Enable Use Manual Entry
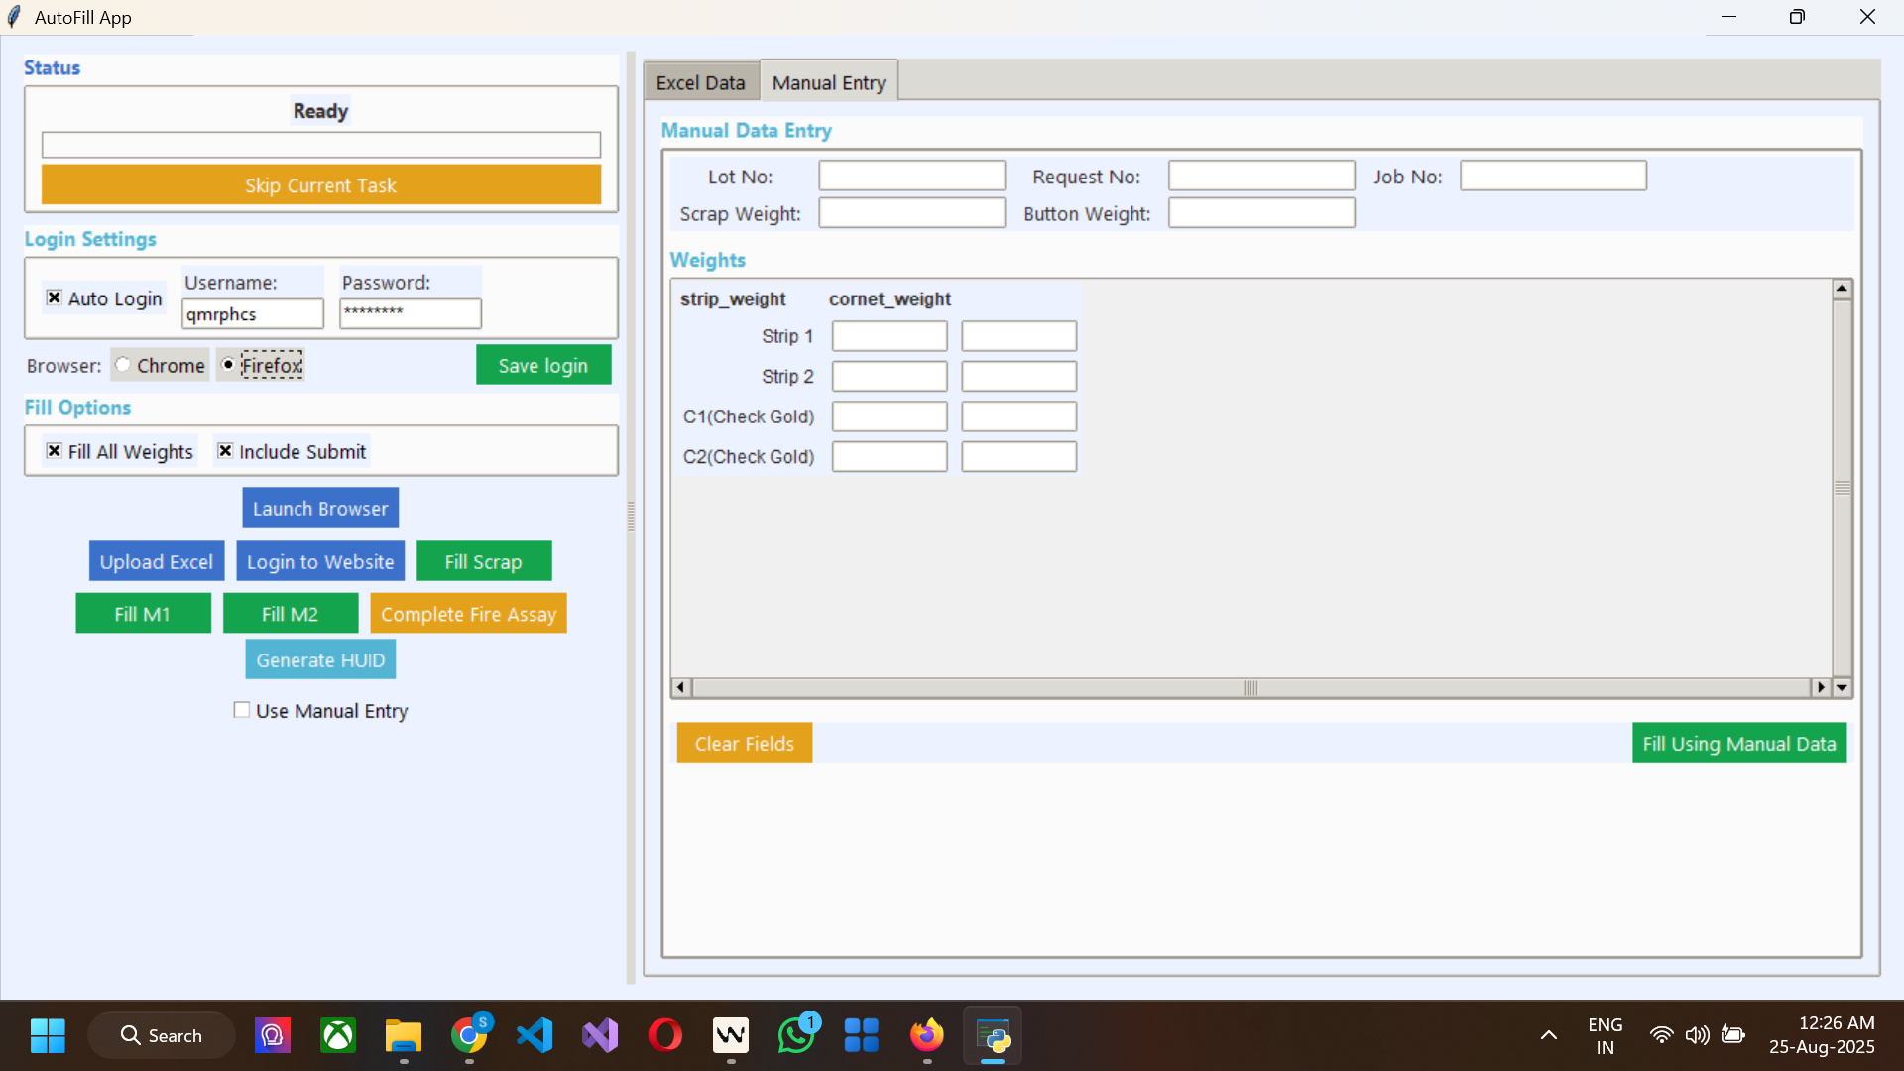1904x1071 pixels. click(241, 710)
